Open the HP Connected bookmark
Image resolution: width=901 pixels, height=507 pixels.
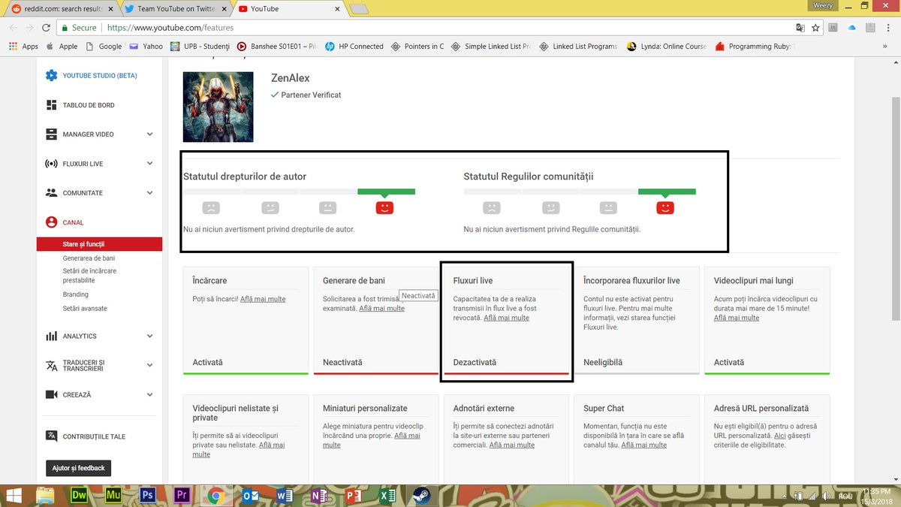click(x=354, y=46)
